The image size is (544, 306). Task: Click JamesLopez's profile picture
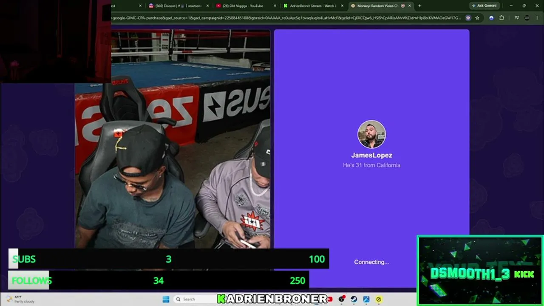(371, 134)
